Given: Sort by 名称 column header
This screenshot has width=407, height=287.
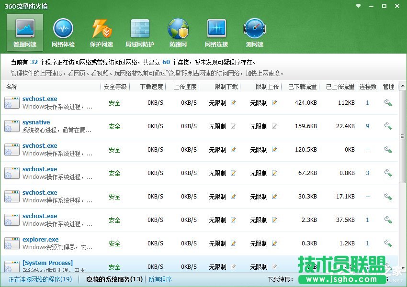Looking at the screenshot, I should [12, 87].
